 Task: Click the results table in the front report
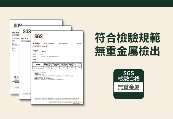point(57,66)
